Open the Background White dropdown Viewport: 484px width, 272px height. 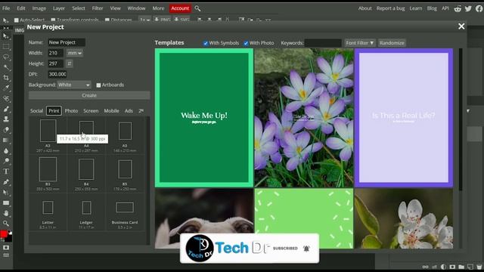click(x=74, y=85)
